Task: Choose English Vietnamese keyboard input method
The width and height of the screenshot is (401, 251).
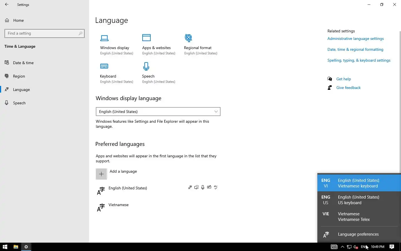Action: click(x=359, y=183)
